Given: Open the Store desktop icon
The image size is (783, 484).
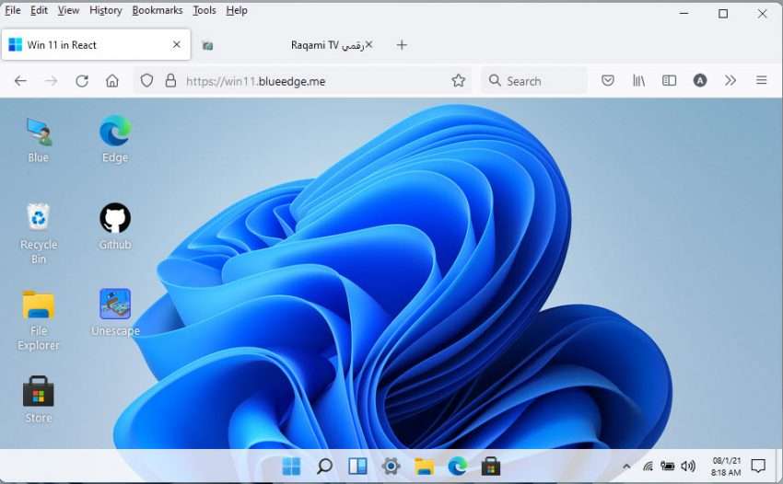Looking at the screenshot, I should (x=39, y=399).
